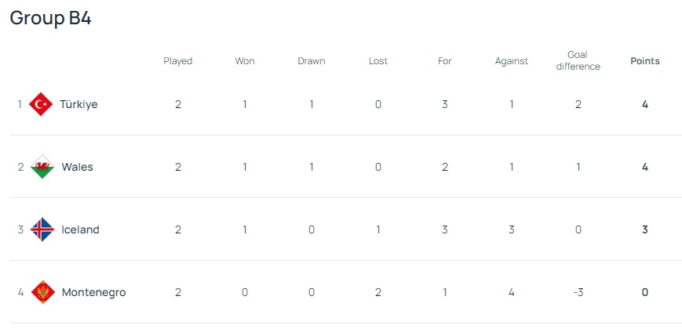Click Montenegro's goal difference of -3
682x336 pixels.
tap(578, 292)
